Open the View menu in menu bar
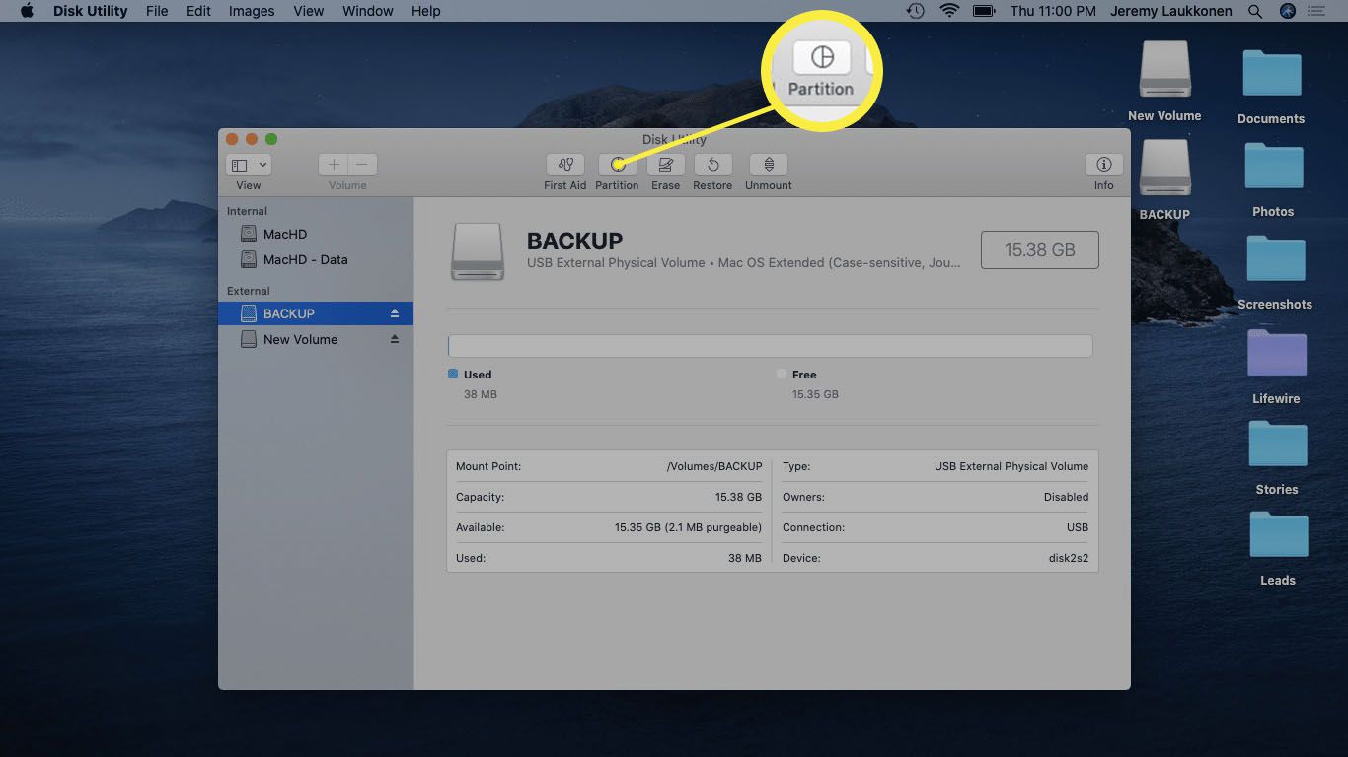This screenshot has height=757, width=1348. click(309, 11)
